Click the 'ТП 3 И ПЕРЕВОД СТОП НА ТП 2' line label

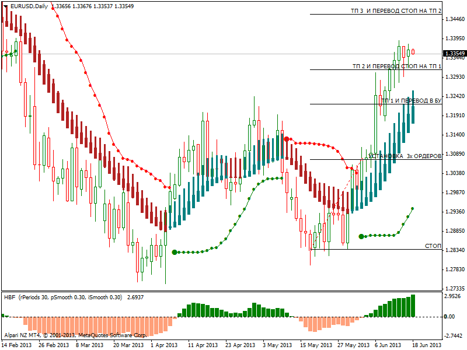[396, 11]
